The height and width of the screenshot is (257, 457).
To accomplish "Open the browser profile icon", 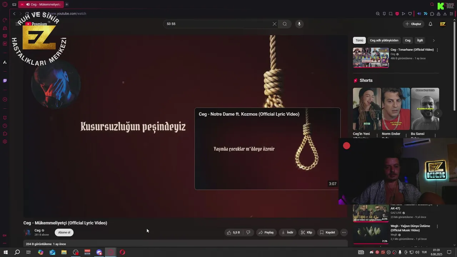I will [x=438, y=14].
